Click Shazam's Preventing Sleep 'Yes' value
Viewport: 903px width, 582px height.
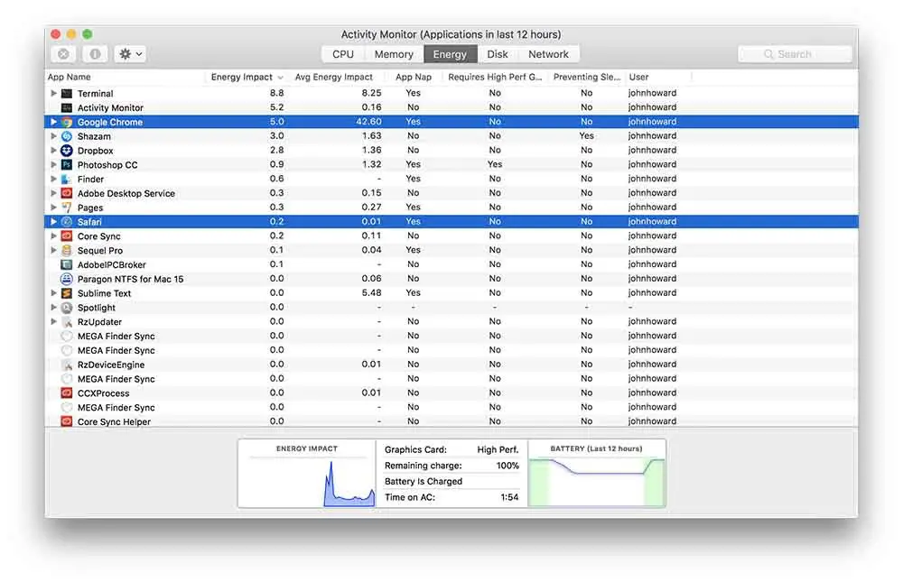[x=586, y=136]
